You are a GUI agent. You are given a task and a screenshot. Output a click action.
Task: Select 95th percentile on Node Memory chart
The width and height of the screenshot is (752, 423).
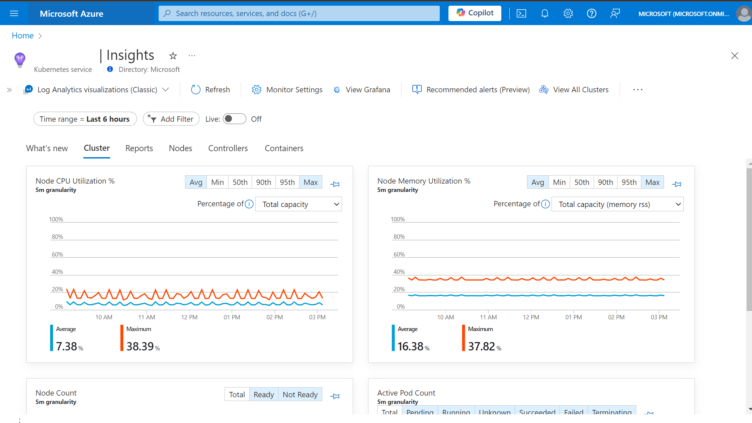tap(629, 182)
